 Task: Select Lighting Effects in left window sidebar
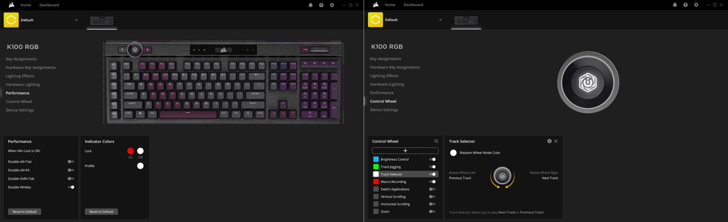click(20, 76)
